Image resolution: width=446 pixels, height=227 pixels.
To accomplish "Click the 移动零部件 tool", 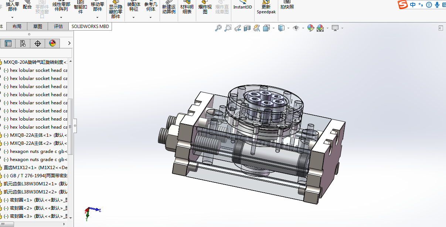I will pyautogui.click(x=98, y=6).
